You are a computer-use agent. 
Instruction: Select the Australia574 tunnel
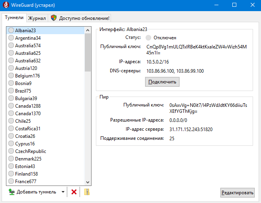(x=45, y=46)
